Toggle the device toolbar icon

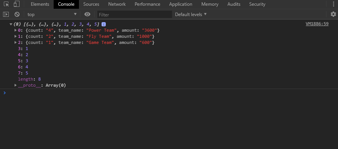tap(16, 4)
